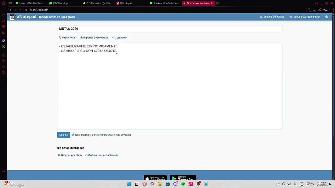Open Settings gear icon in sidebar

pyautogui.click(x=4, y=72)
